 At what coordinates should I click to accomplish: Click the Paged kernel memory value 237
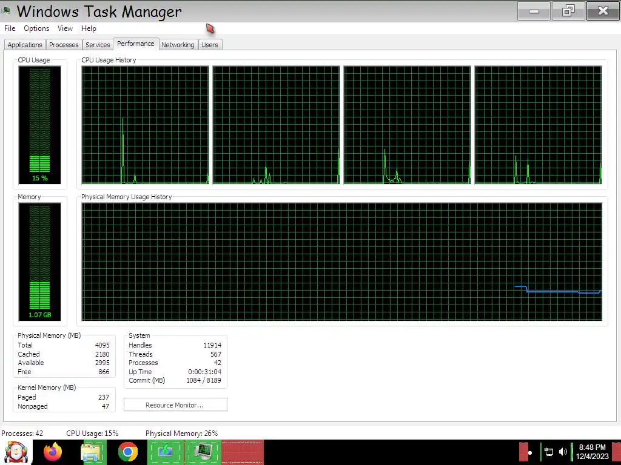coord(104,397)
